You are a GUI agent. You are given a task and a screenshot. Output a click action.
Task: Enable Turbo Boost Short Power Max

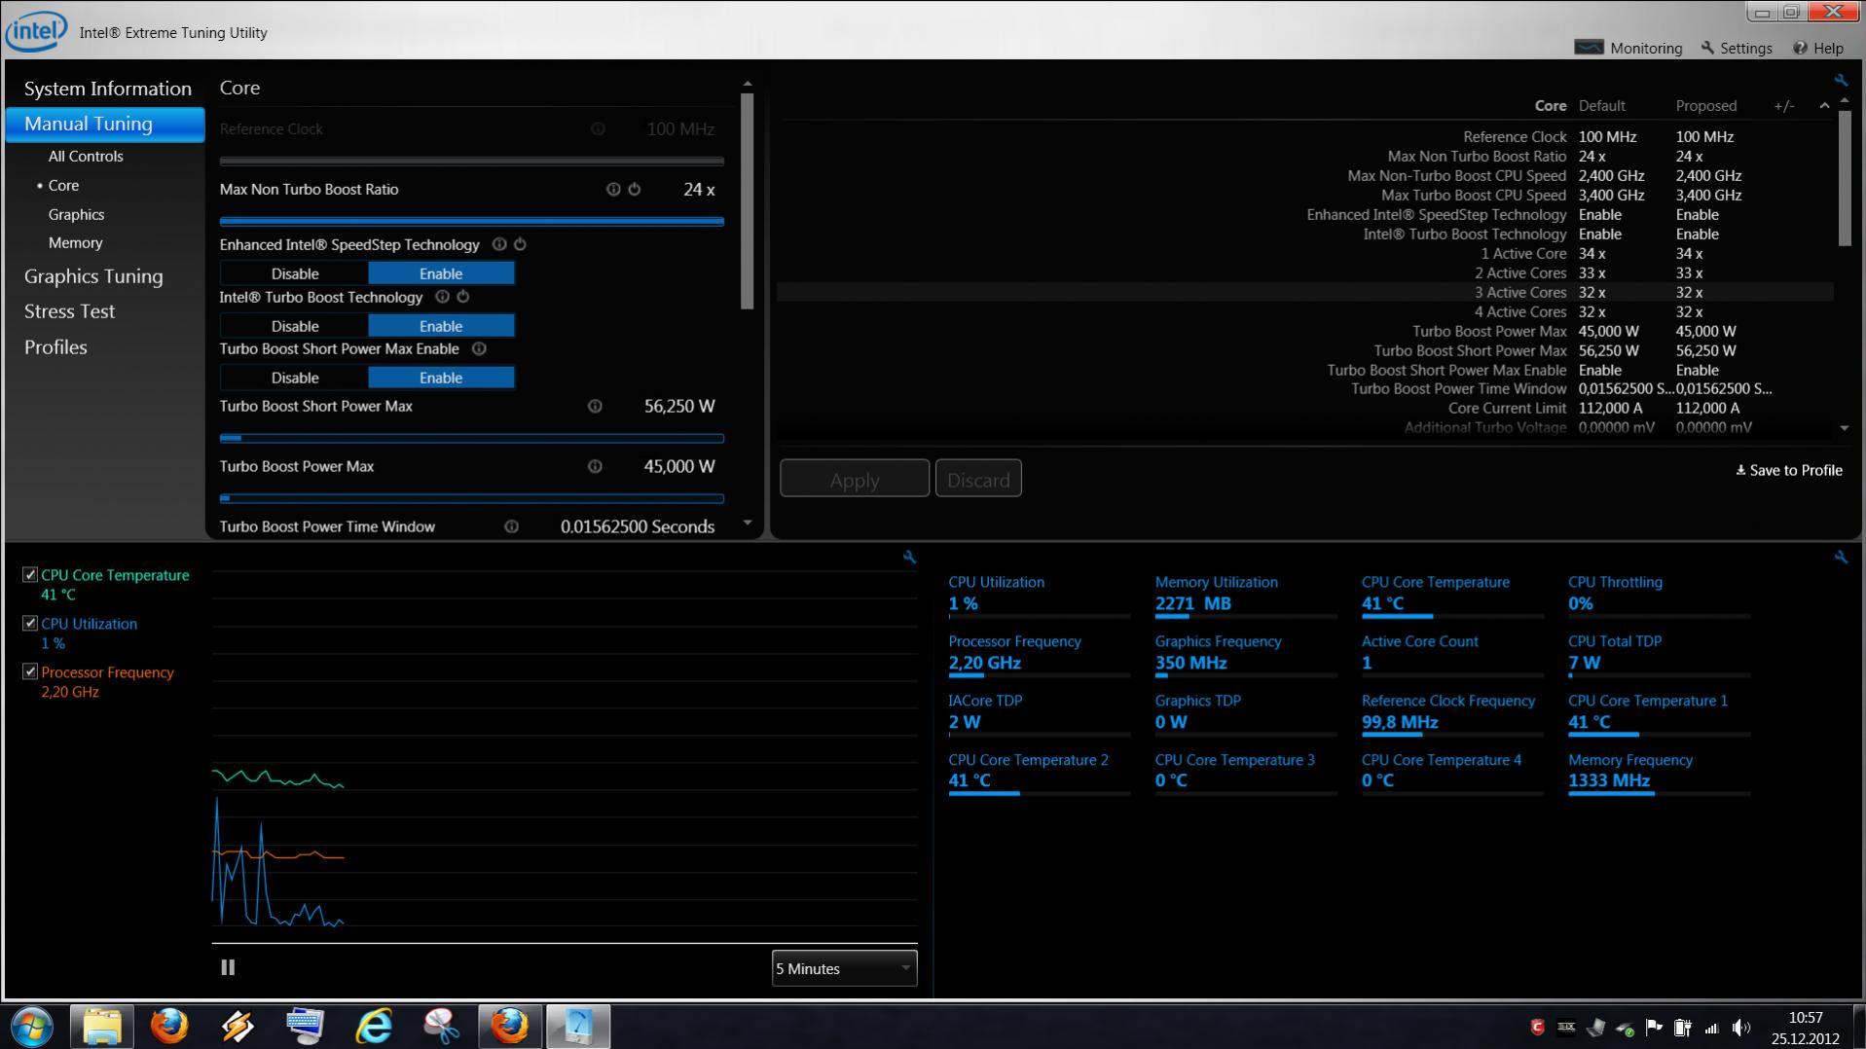441,378
